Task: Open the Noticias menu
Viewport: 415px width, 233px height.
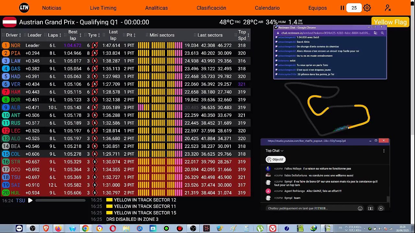Action: point(52,8)
